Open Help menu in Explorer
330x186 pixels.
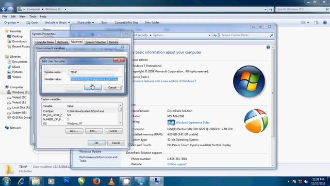(43, 16)
